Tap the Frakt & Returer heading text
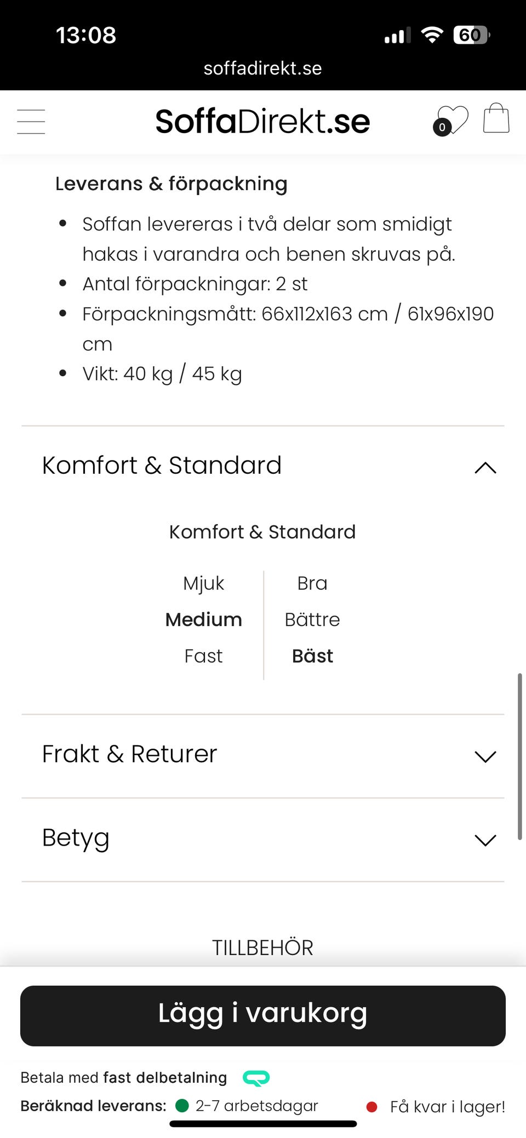Viewport: 526px width, 1138px height. 129,754
